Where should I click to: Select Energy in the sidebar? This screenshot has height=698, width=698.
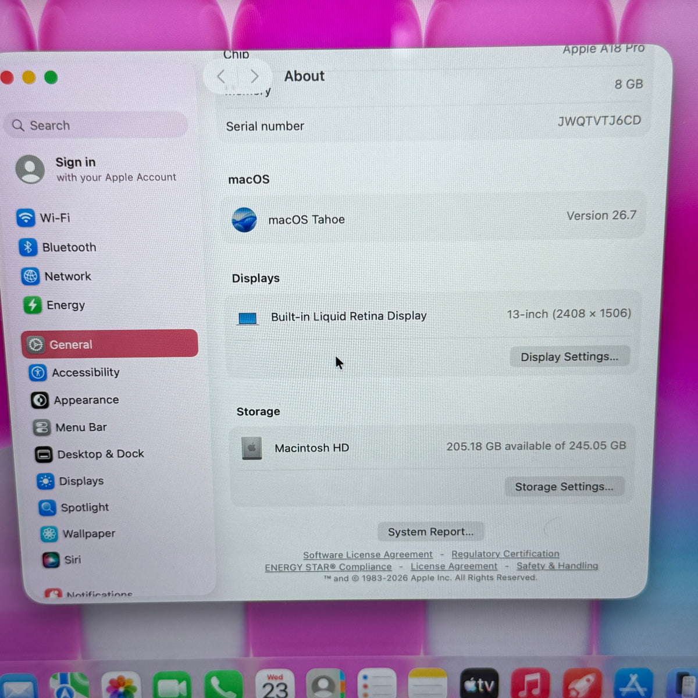coord(55,305)
